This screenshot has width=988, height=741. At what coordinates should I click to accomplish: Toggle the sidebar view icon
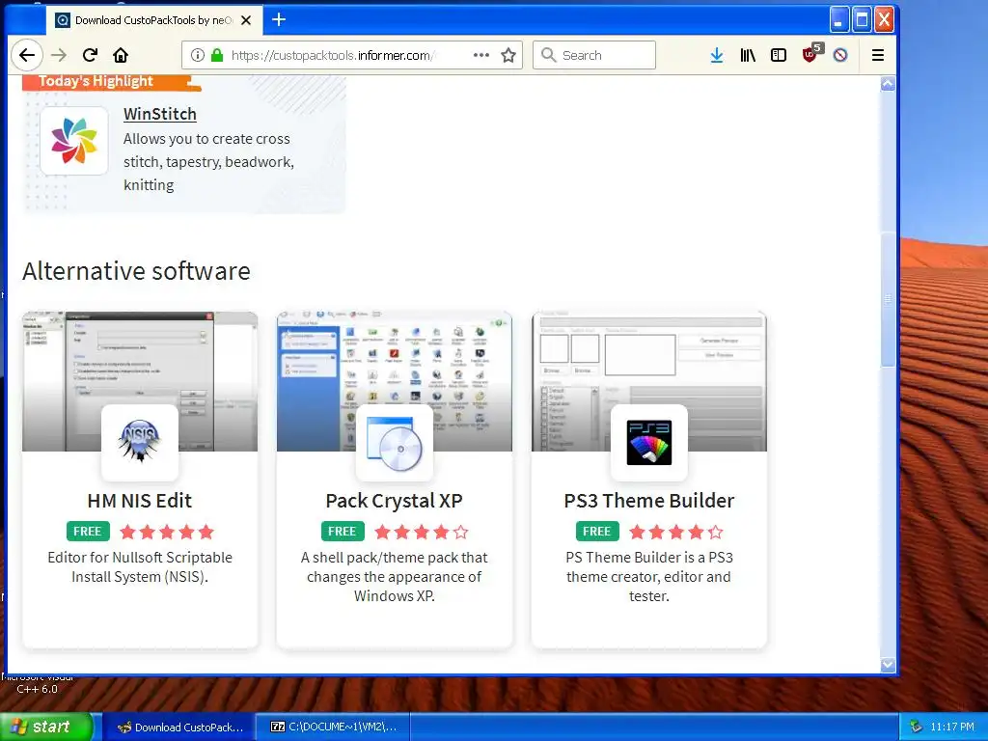(x=779, y=55)
